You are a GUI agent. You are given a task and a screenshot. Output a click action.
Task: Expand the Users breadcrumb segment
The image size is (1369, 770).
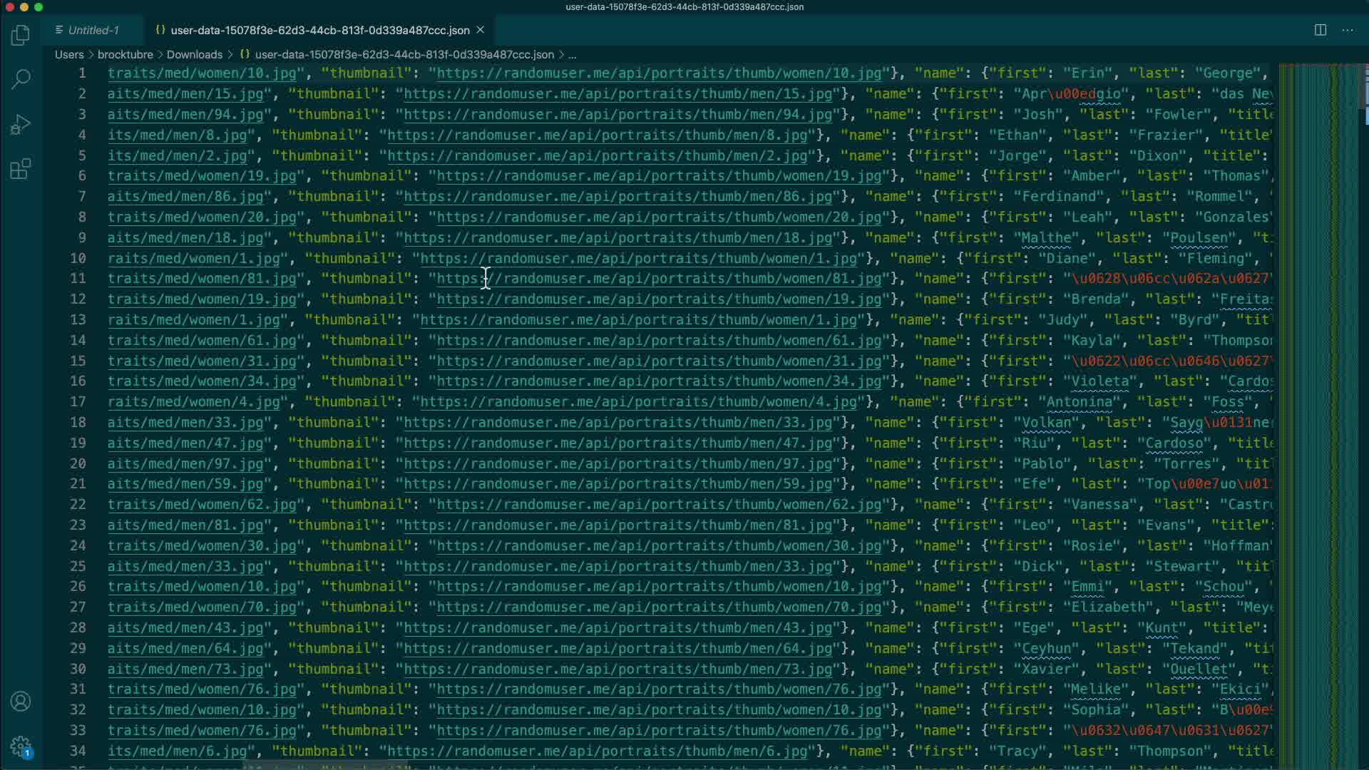pyautogui.click(x=69, y=54)
